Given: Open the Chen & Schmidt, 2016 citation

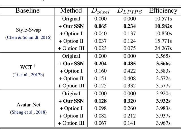Looking at the screenshot, I should [29, 37].
